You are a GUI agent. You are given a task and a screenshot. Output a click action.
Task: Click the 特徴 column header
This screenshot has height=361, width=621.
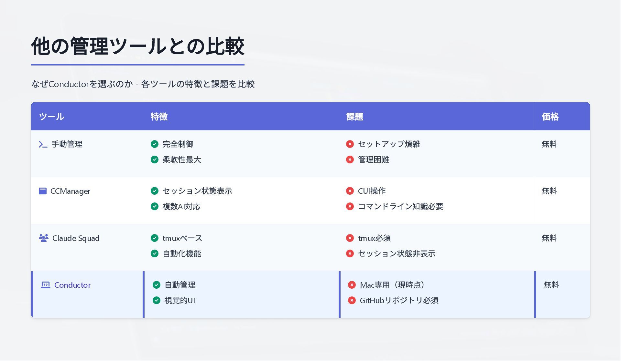click(159, 117)
